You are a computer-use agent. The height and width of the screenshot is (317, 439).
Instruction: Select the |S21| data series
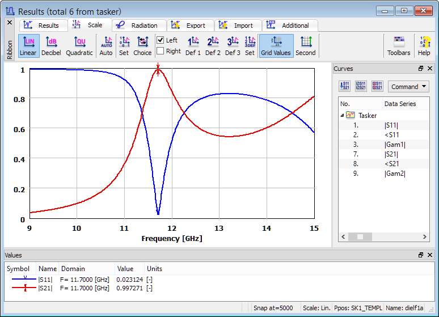[x=391, y=154]
